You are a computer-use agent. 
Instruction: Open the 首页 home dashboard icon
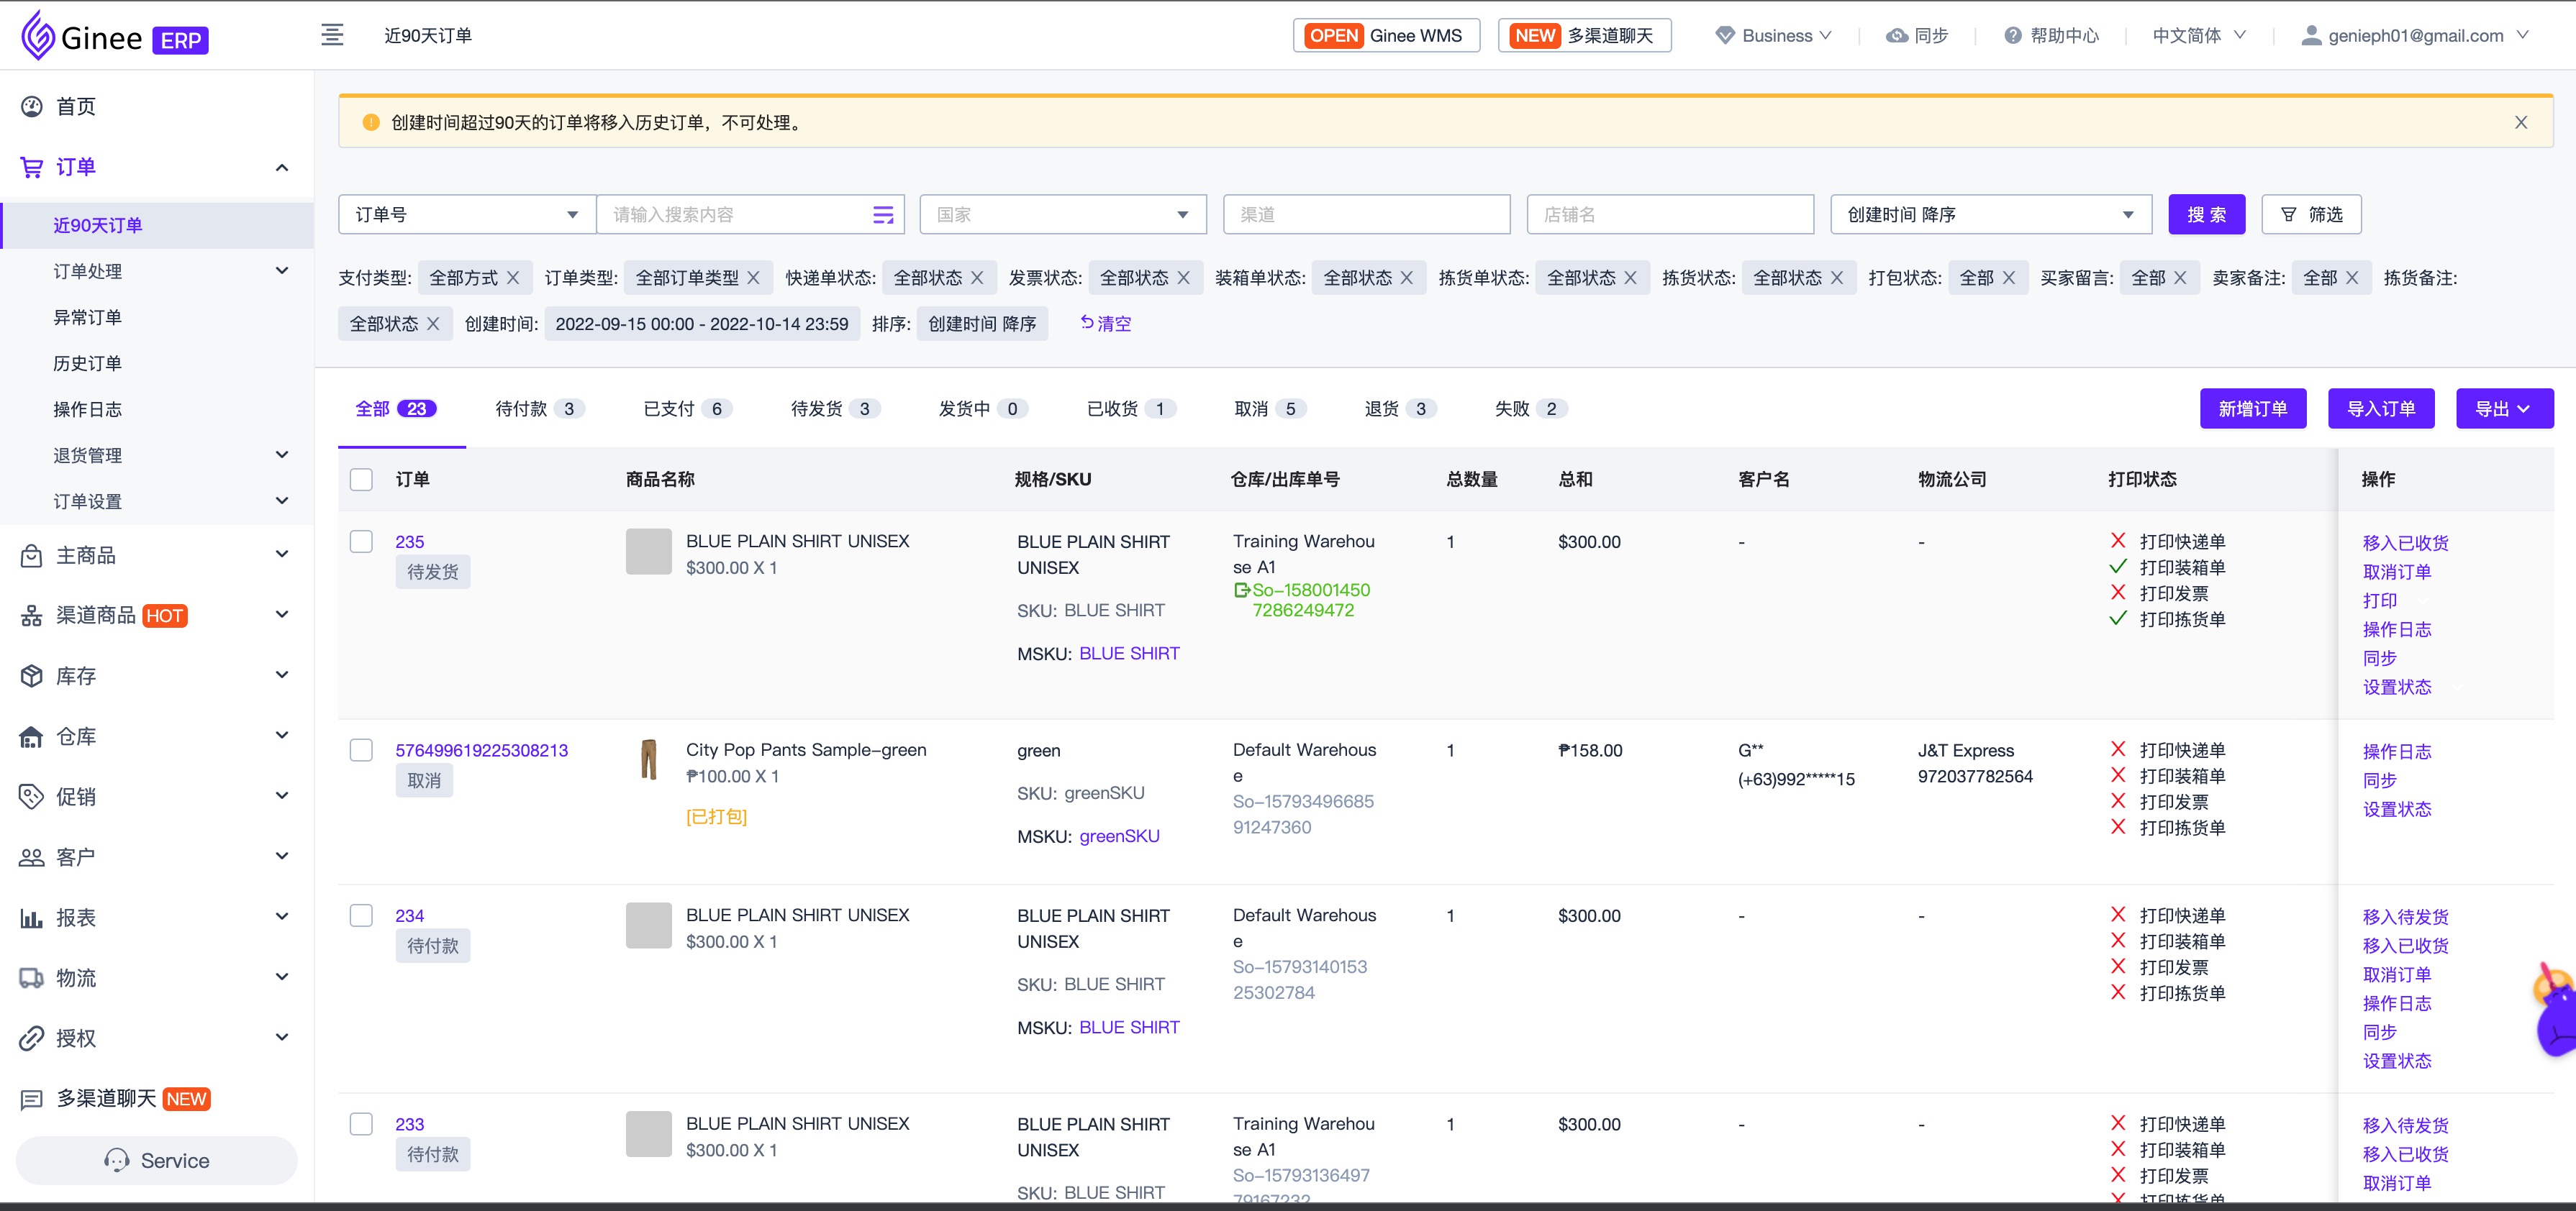pyautogui.click(x=32, y=106)
